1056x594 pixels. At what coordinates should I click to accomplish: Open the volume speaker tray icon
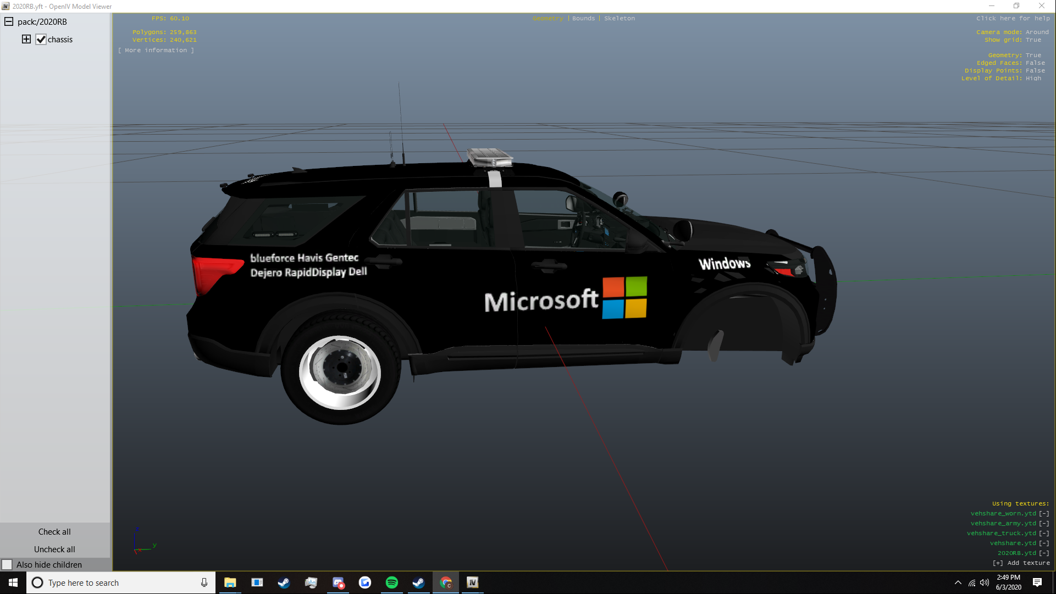pos(984,582)
